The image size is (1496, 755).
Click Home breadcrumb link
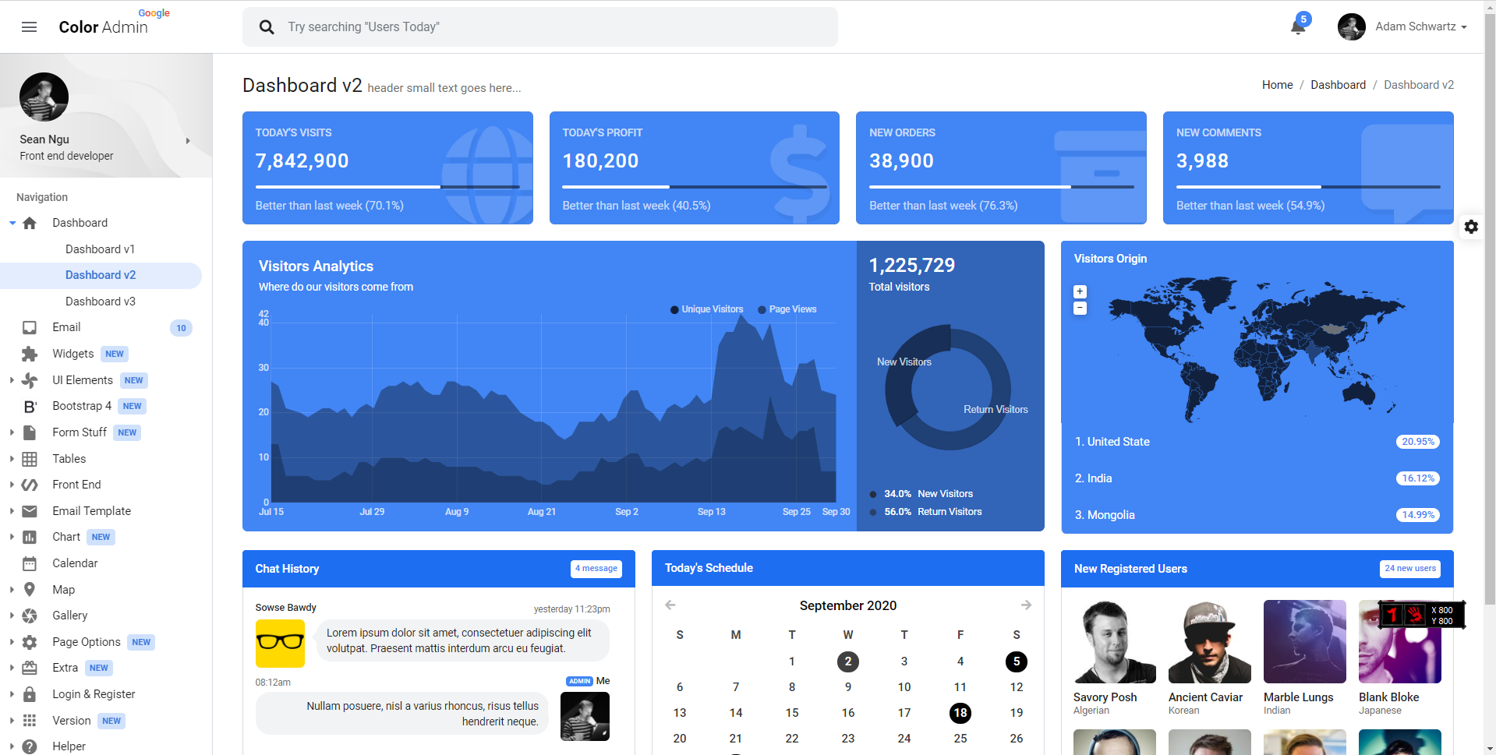pos(1277,85)
